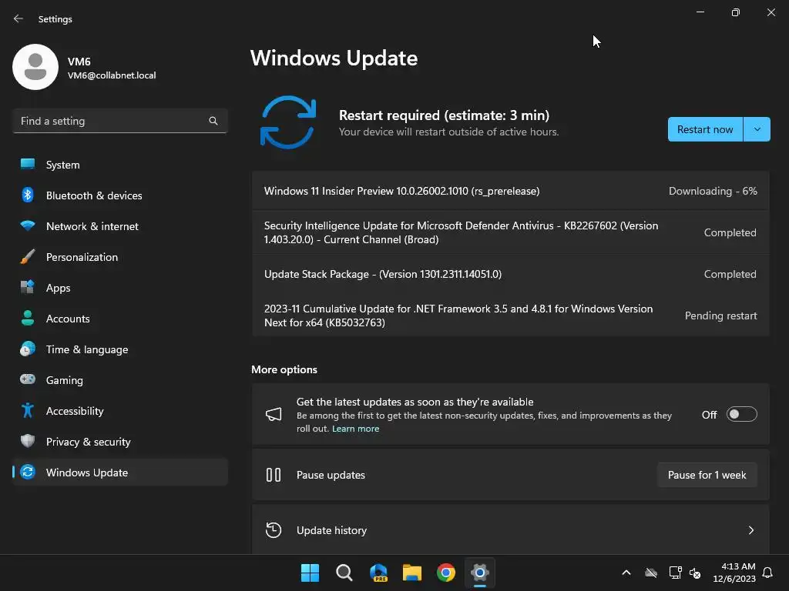The width and height of the screenshot is (789, 591).
Task: Click the network display tray icon
Action: (x=675, y=573)
